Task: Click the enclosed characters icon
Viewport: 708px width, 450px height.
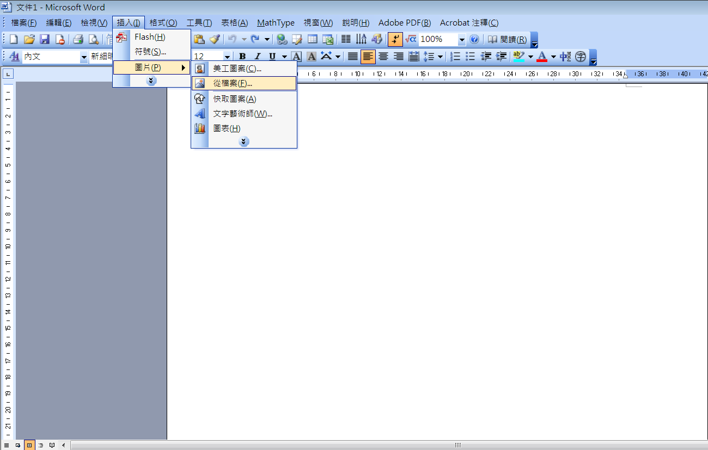Action: coord(581,56)
